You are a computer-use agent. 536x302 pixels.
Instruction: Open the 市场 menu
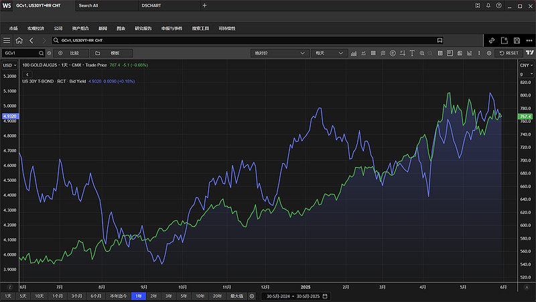tap(13, 28)
